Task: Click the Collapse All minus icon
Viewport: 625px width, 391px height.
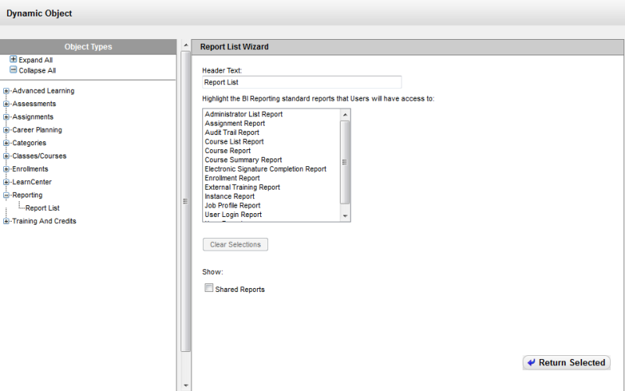Action: pyautogui.click(x=13, y=69)
